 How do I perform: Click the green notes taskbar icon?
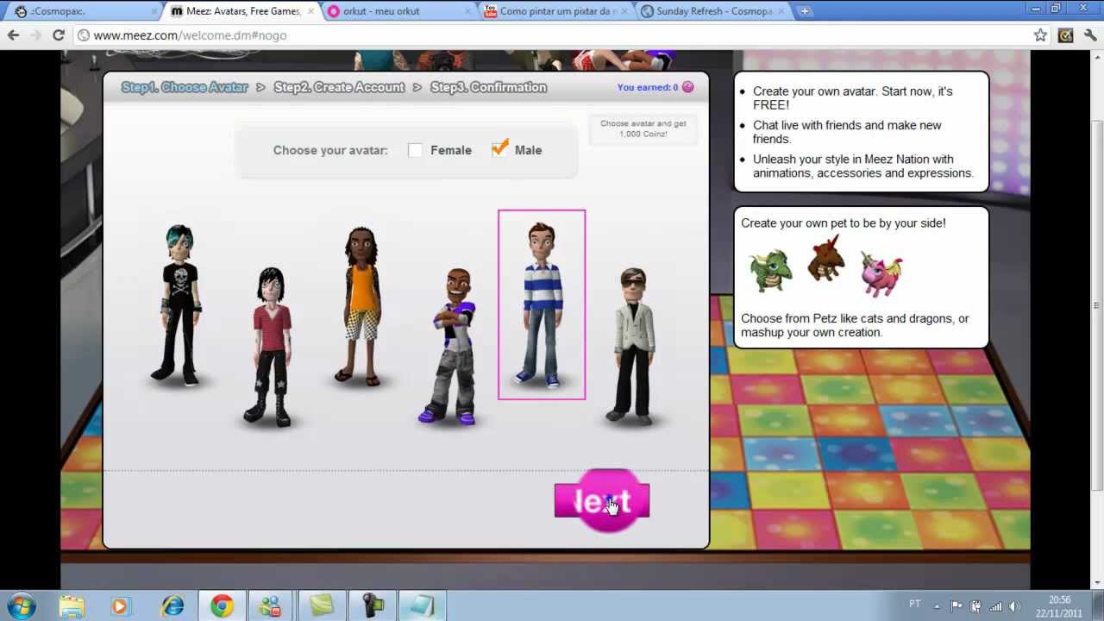[x=321, y=606]
